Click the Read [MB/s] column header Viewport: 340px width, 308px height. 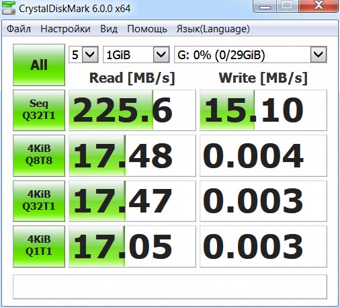point(132,78)
